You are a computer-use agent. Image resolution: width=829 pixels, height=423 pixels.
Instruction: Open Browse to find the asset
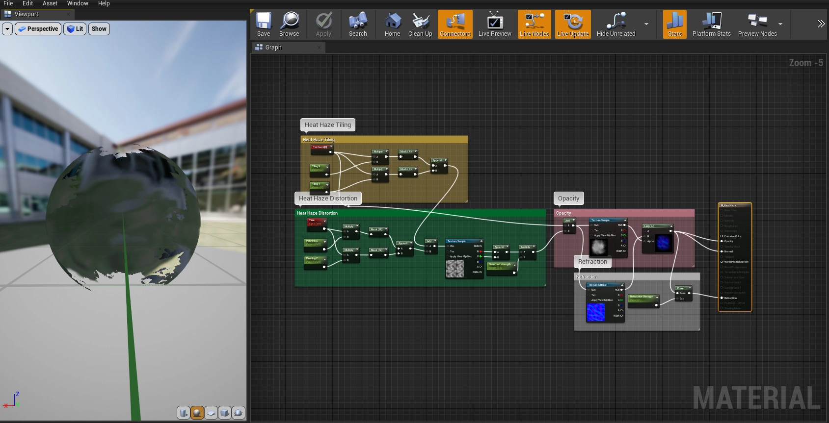289,25
